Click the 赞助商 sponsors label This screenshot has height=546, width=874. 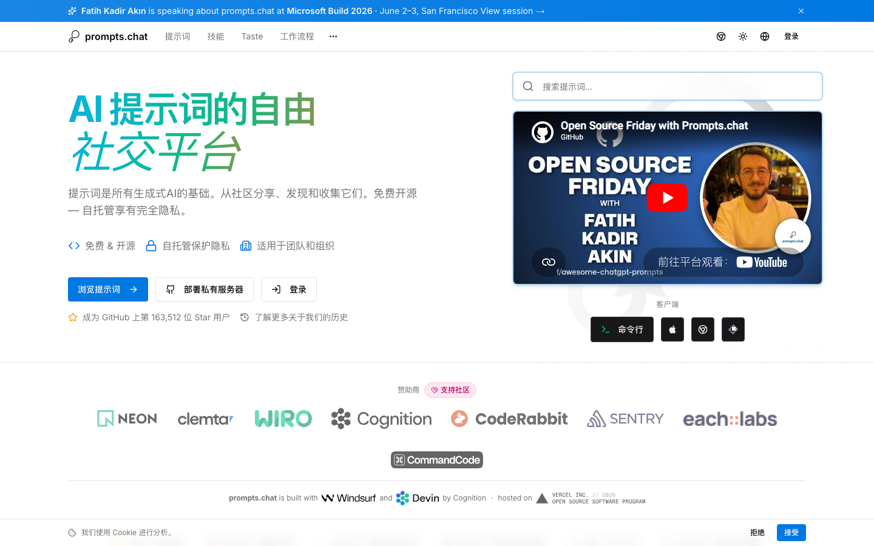pyautogui.click(x=408, y=390)
